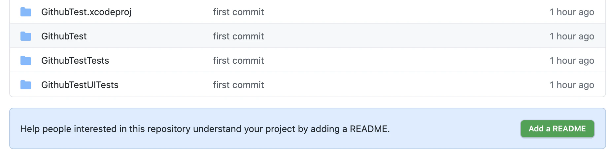The width and height of the screenshot is (610, 157).
Task: View first commit message for GithubTest.xcodeproj
Action: coord(238,12)
